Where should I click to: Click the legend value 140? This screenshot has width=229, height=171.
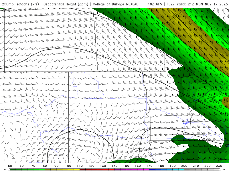114,166
